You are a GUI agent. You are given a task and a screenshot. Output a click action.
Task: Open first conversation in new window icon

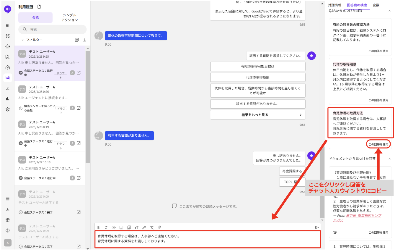pyautogui.click(x=79, y=73)
